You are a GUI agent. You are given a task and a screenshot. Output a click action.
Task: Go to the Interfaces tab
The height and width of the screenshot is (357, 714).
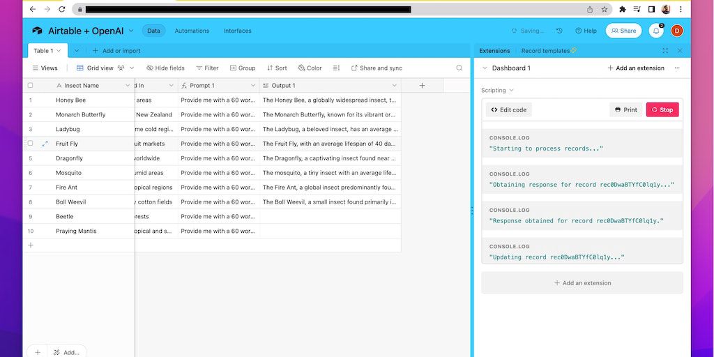pos(237,31)
